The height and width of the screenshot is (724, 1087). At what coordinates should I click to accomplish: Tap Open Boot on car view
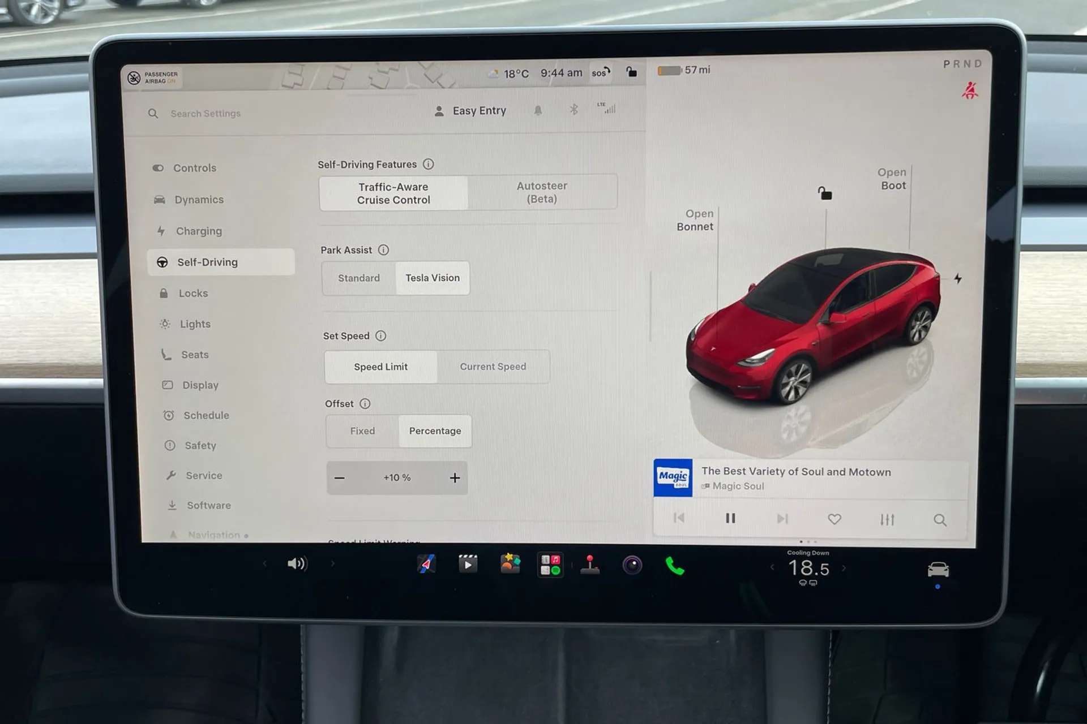pos(892,179)
